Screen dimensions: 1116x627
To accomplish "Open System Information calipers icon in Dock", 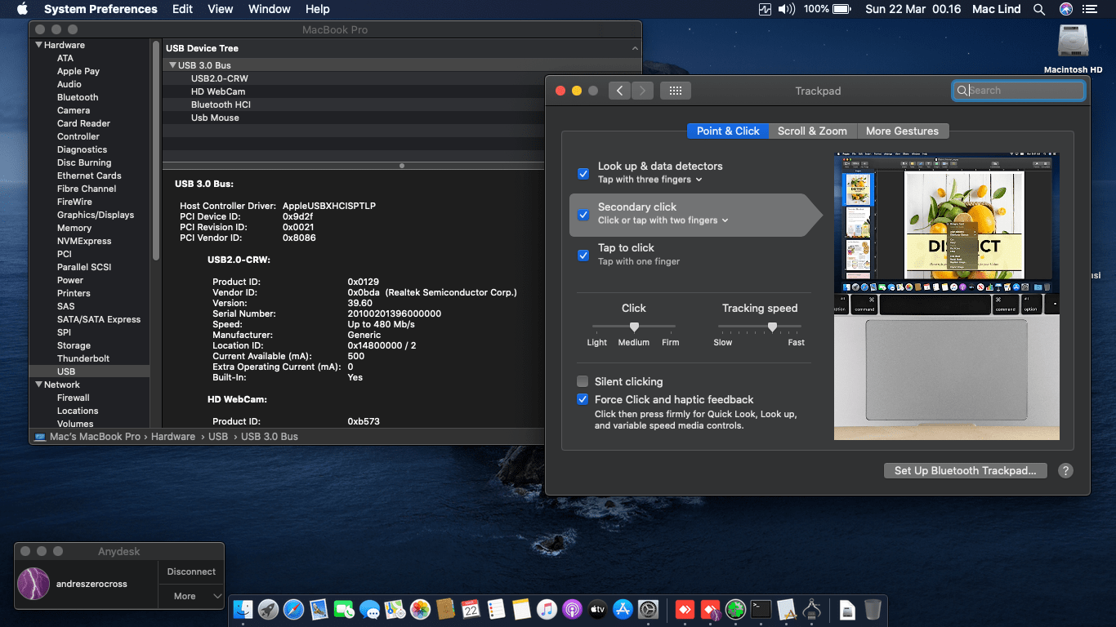I will coord(811,609).
